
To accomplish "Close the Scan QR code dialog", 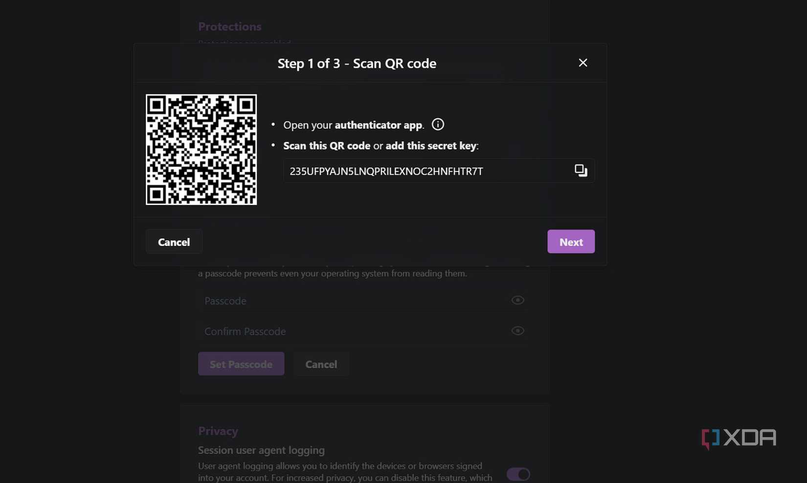I will [583, 63].
